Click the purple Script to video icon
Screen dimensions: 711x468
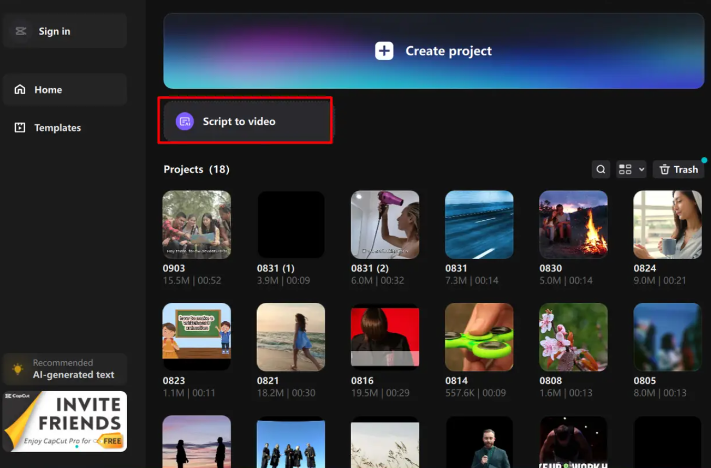point(185,121)
